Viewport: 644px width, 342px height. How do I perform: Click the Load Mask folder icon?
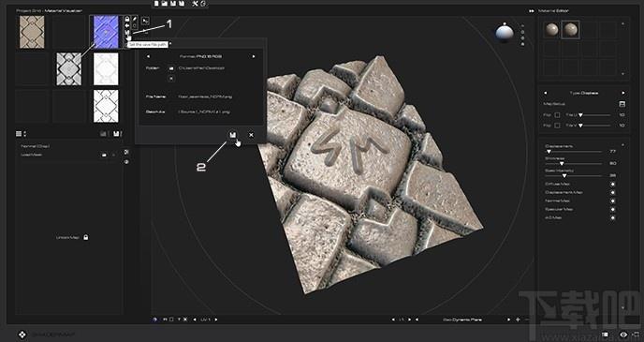coord(104,155)
